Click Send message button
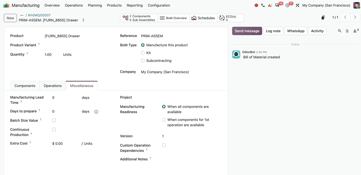This screenshot has height=175, width=361. pos(247,31)
